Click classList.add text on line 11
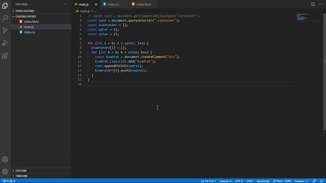Viewport: 326px width, 183px height. coord(122,62)
